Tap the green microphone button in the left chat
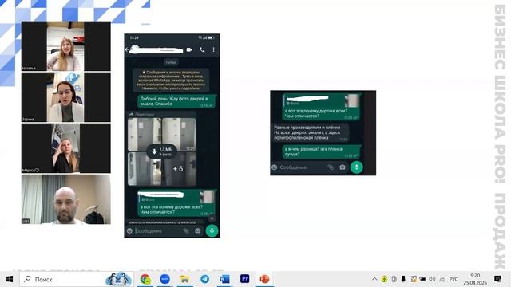 point(212,230)
